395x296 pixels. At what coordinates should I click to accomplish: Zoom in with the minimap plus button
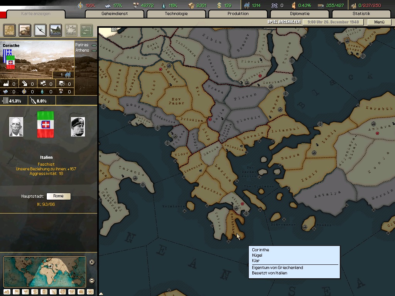[92, 262]
